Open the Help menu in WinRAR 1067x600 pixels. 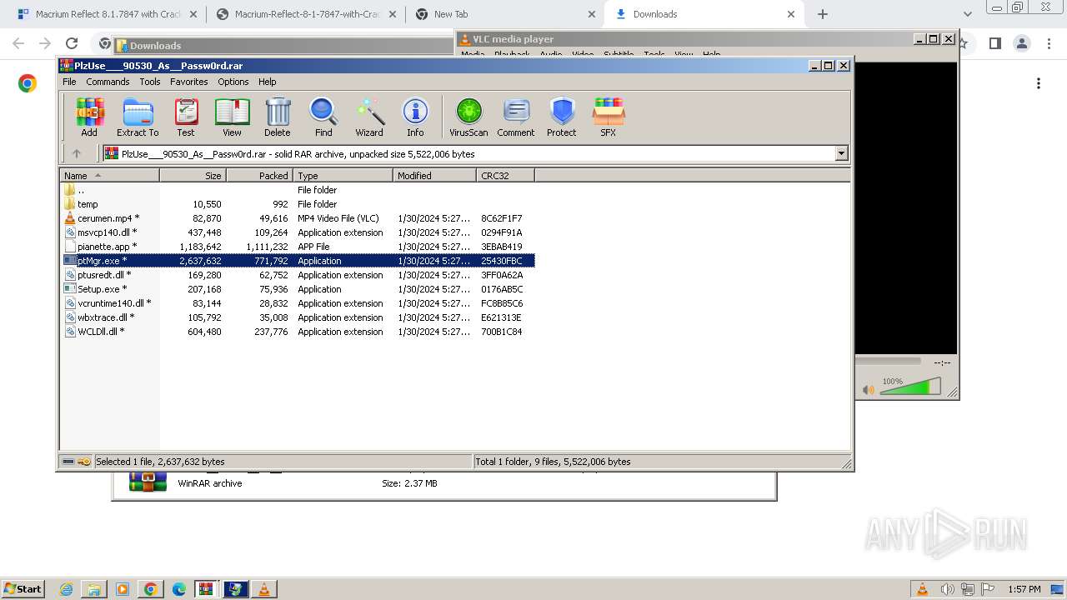point(267,82)
